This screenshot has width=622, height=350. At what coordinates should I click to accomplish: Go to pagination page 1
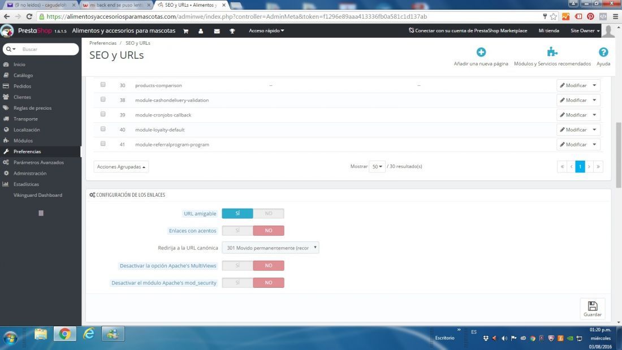pos(580,167)
